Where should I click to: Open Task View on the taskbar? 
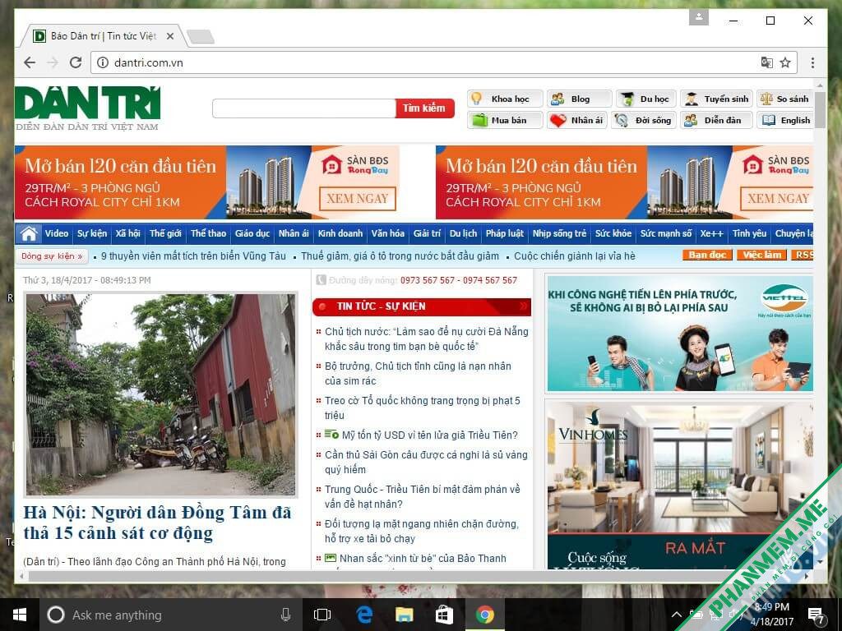322,615
